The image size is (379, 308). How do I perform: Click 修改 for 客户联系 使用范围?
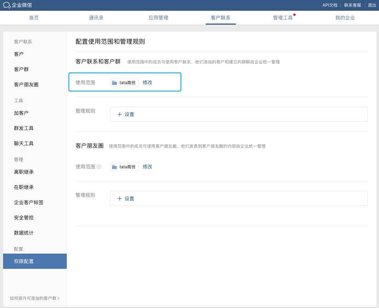(x=147, y=82)
